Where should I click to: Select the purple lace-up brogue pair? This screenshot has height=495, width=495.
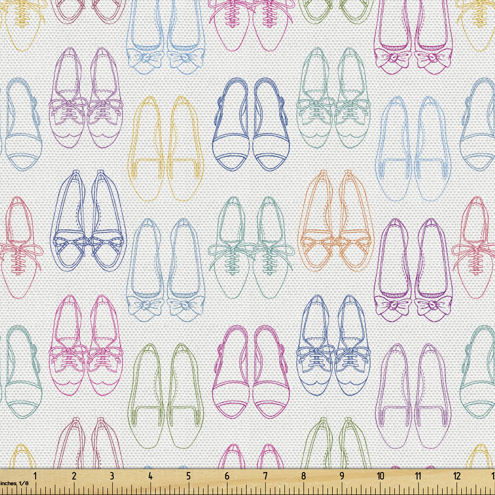[86, 98]
